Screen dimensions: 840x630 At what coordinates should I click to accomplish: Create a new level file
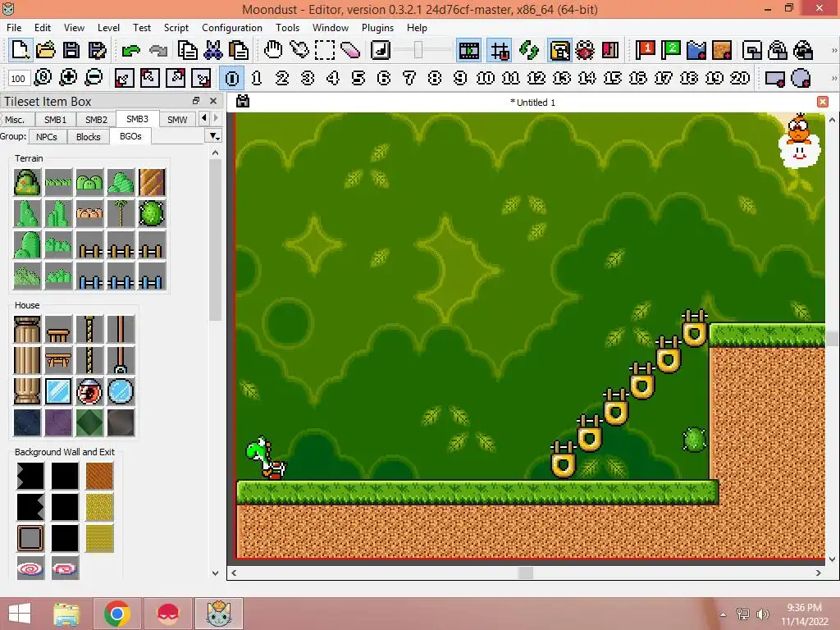21,50
